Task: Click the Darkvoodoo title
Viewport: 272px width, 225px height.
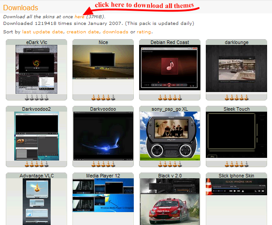Action: click(103, 109)
